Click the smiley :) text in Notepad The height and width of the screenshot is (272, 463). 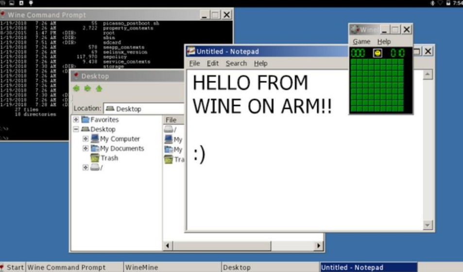(199, 154)
